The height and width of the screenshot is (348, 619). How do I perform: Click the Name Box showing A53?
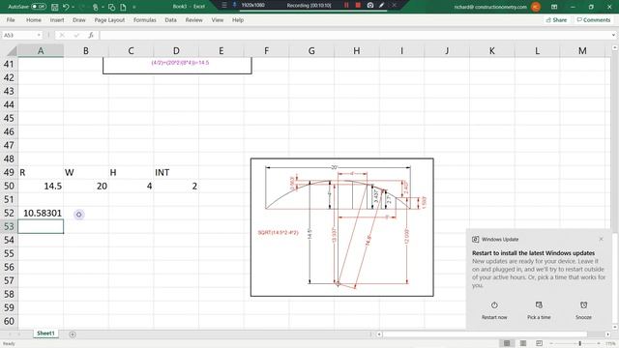click(19, 35)
